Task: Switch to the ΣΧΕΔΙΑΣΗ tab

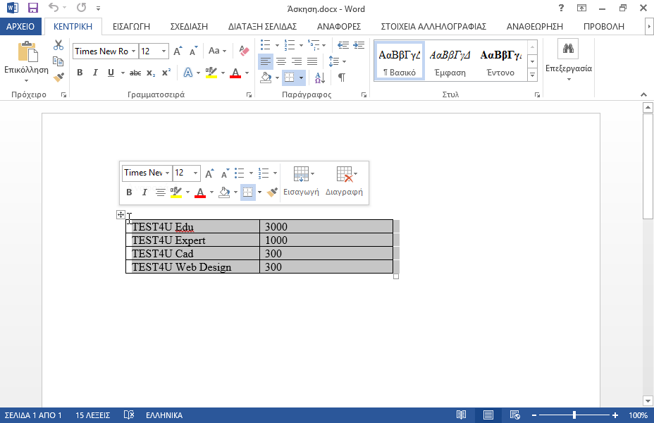Action: pos(189,26)
